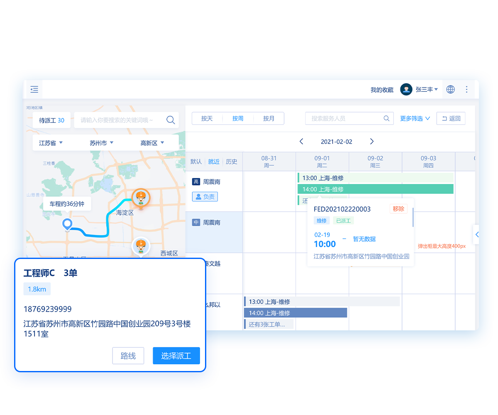Image resolution: width=498 pixels, height=415 pixels.
Task: Switch schedule view to 按周
Action: pyautogui.click(x=237, y=118)
